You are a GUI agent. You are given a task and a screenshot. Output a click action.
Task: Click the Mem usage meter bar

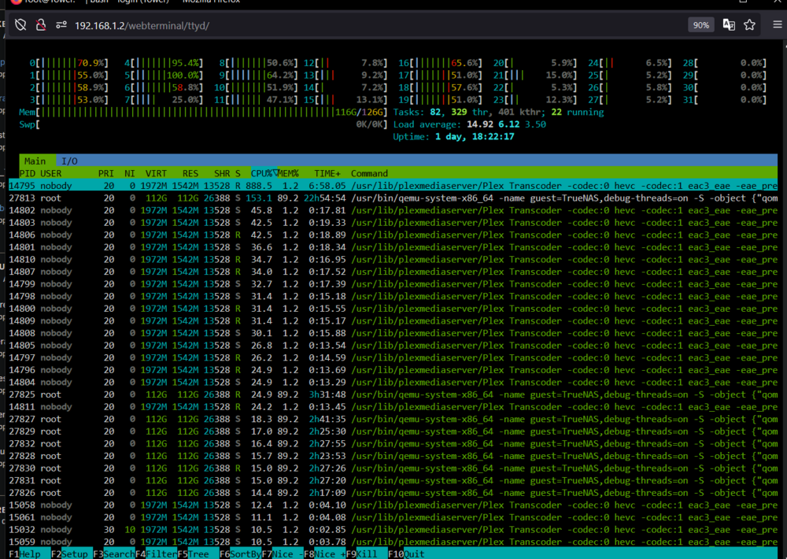point(203,112)
